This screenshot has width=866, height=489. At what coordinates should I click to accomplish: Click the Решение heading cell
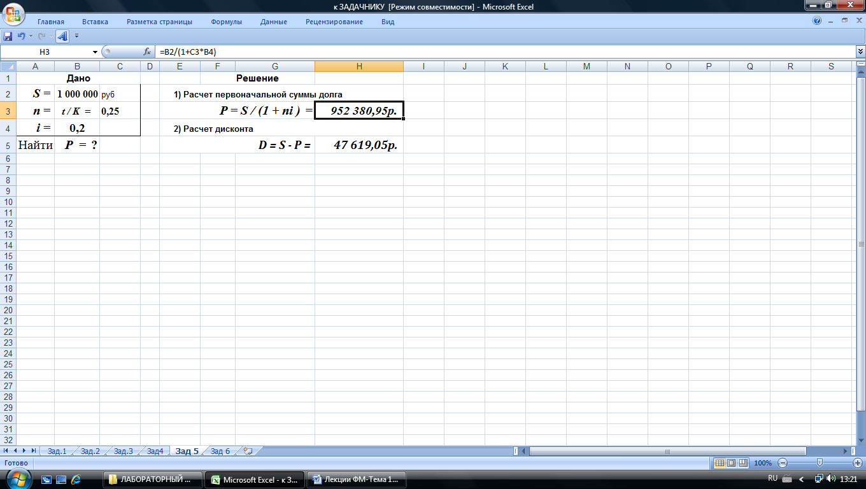pyautogui.click(x=257, y=78)
